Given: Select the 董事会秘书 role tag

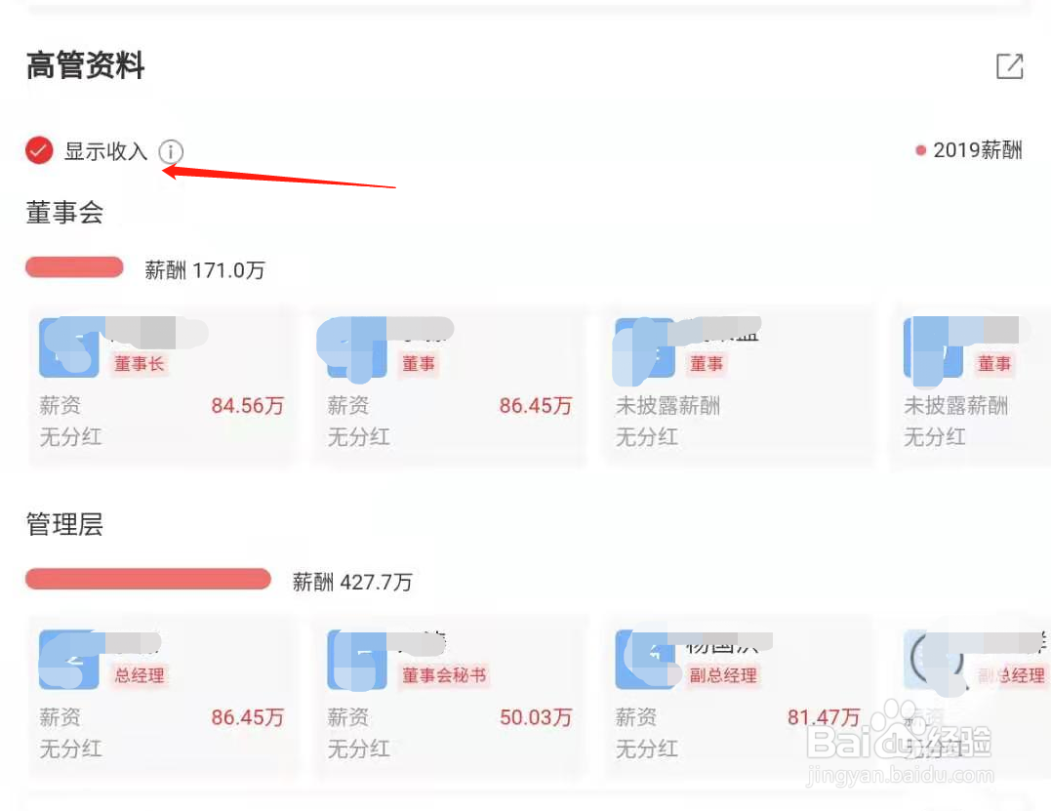Looking at the screenshot, I should [444, 675].
